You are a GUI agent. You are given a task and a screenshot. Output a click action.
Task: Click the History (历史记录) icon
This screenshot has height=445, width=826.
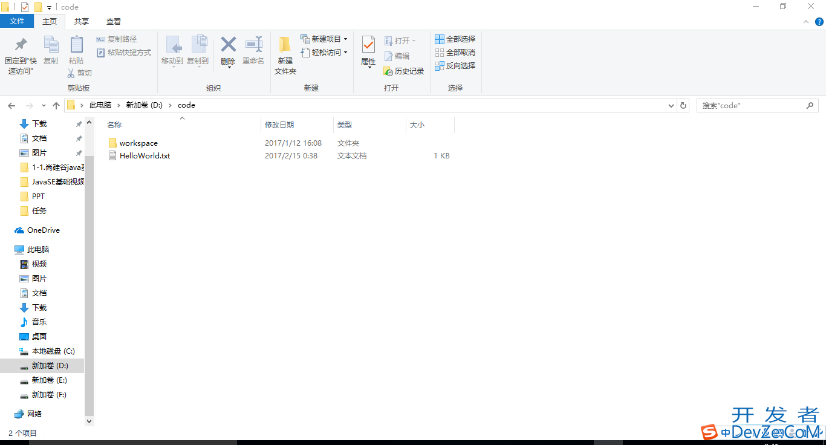(388, 71)
